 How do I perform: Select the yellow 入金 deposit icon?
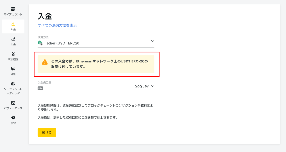[13, 24]
